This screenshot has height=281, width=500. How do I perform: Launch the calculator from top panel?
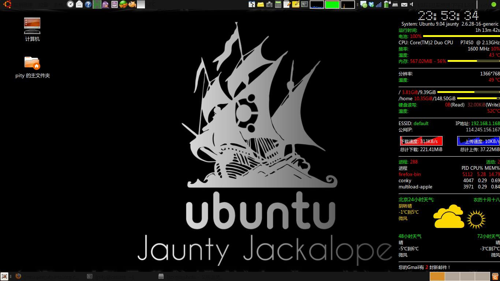[278, 4]
